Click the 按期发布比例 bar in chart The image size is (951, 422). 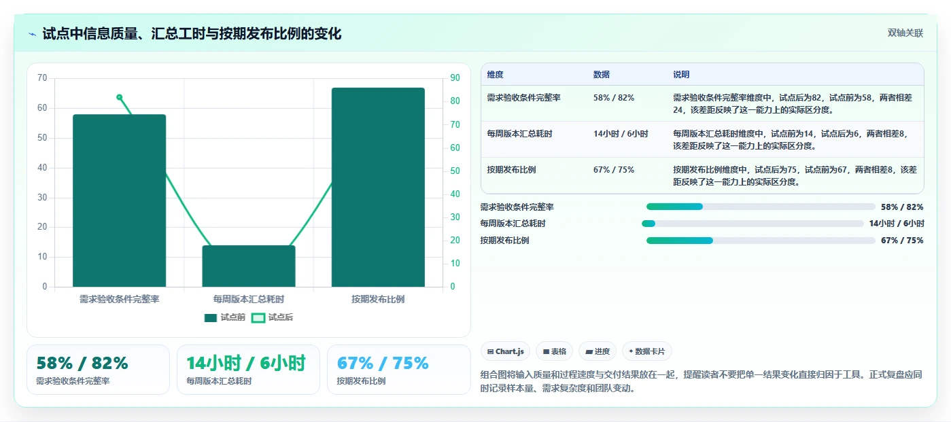click(378, 187)
